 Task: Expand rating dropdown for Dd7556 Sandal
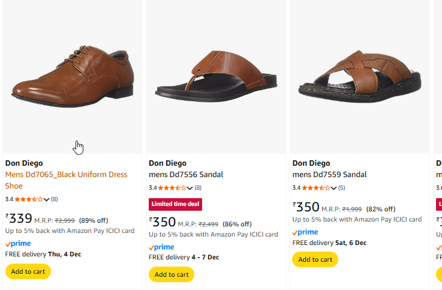190,188
